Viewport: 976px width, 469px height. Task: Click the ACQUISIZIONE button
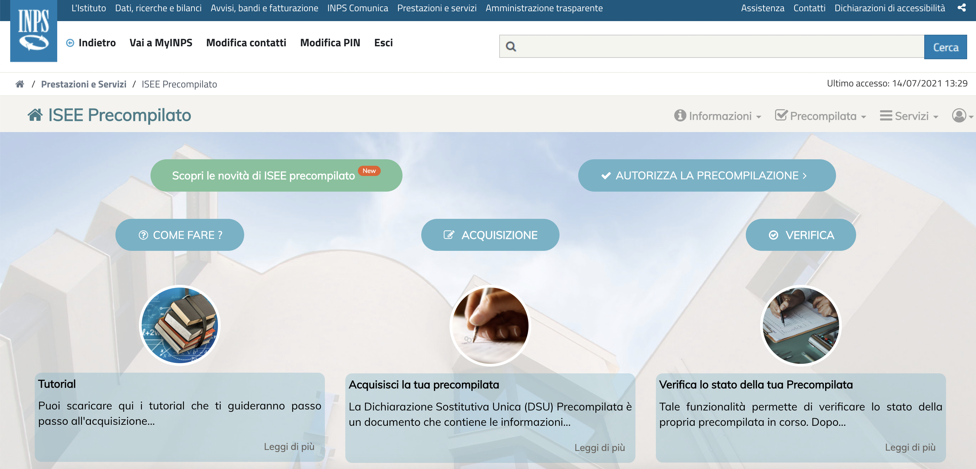tap(490, 235)
